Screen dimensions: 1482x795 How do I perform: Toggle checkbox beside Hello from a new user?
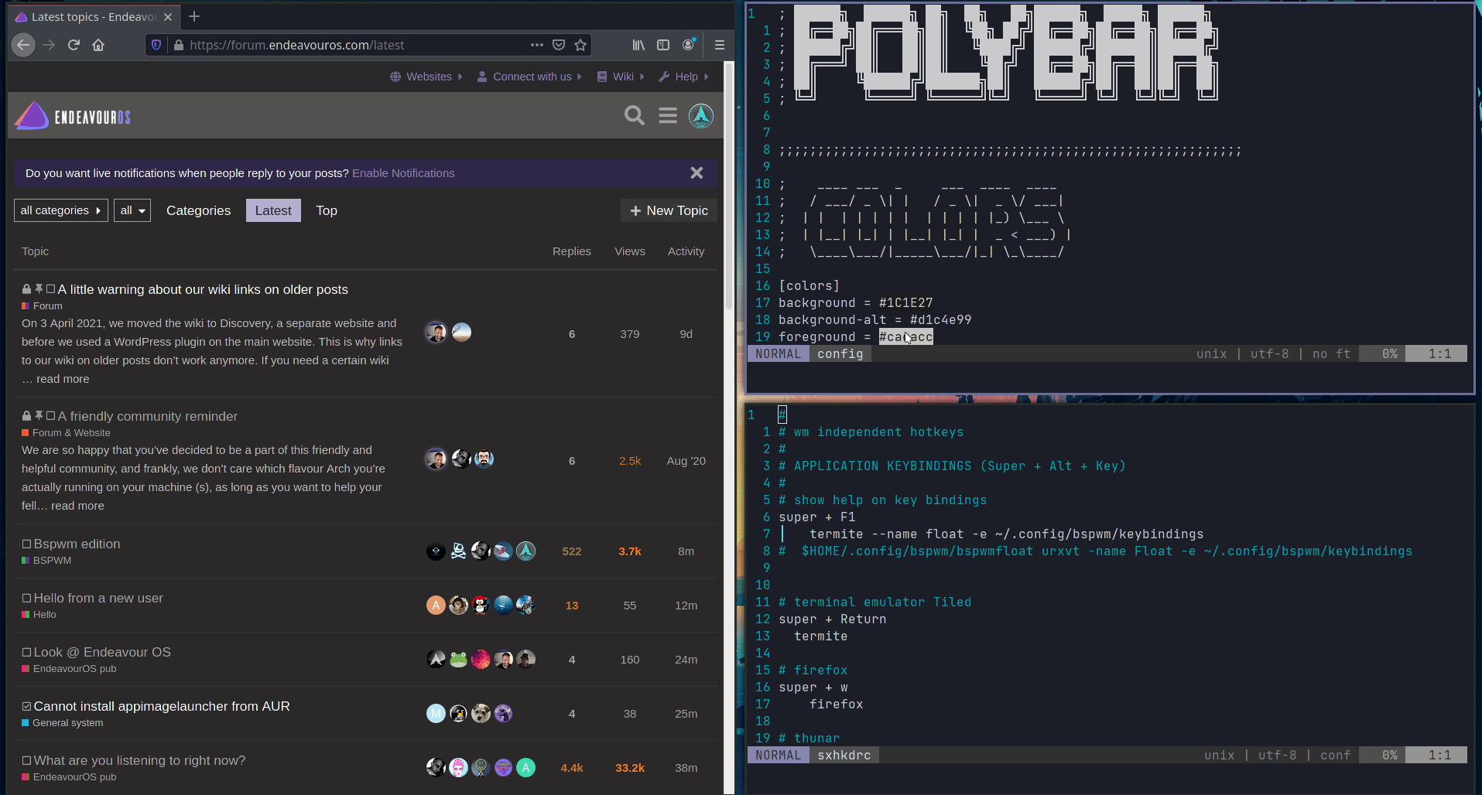click(26, 599)
